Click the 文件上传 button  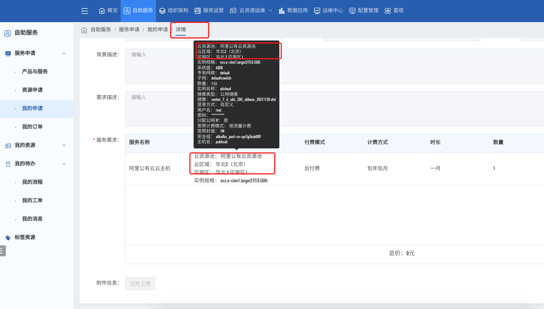140,284
